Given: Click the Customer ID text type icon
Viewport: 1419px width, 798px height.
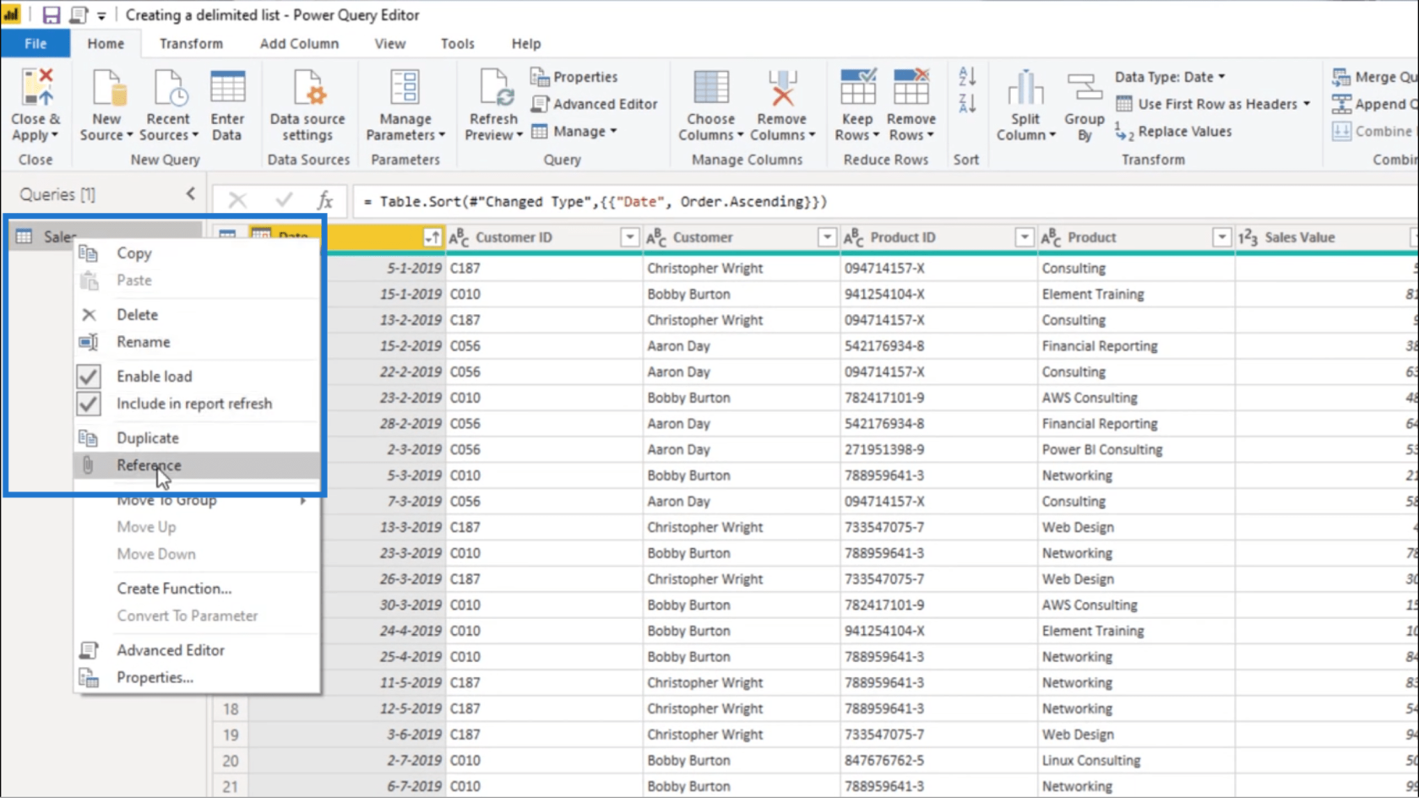Looking at the screenshot, I should coord(459,237).
